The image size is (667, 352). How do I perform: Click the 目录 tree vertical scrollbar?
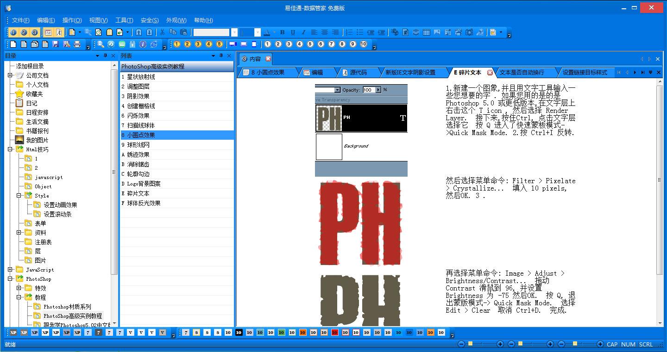(114, 194)
